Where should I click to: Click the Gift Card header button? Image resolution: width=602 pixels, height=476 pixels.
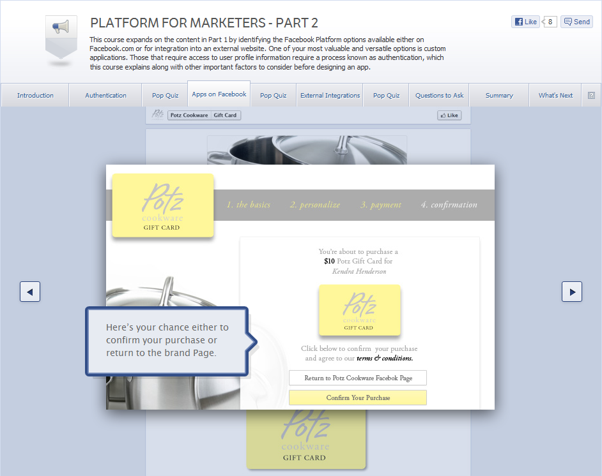coord(226,115)
